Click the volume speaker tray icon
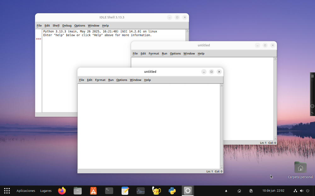The image size is (315, 196). [301, 191]
